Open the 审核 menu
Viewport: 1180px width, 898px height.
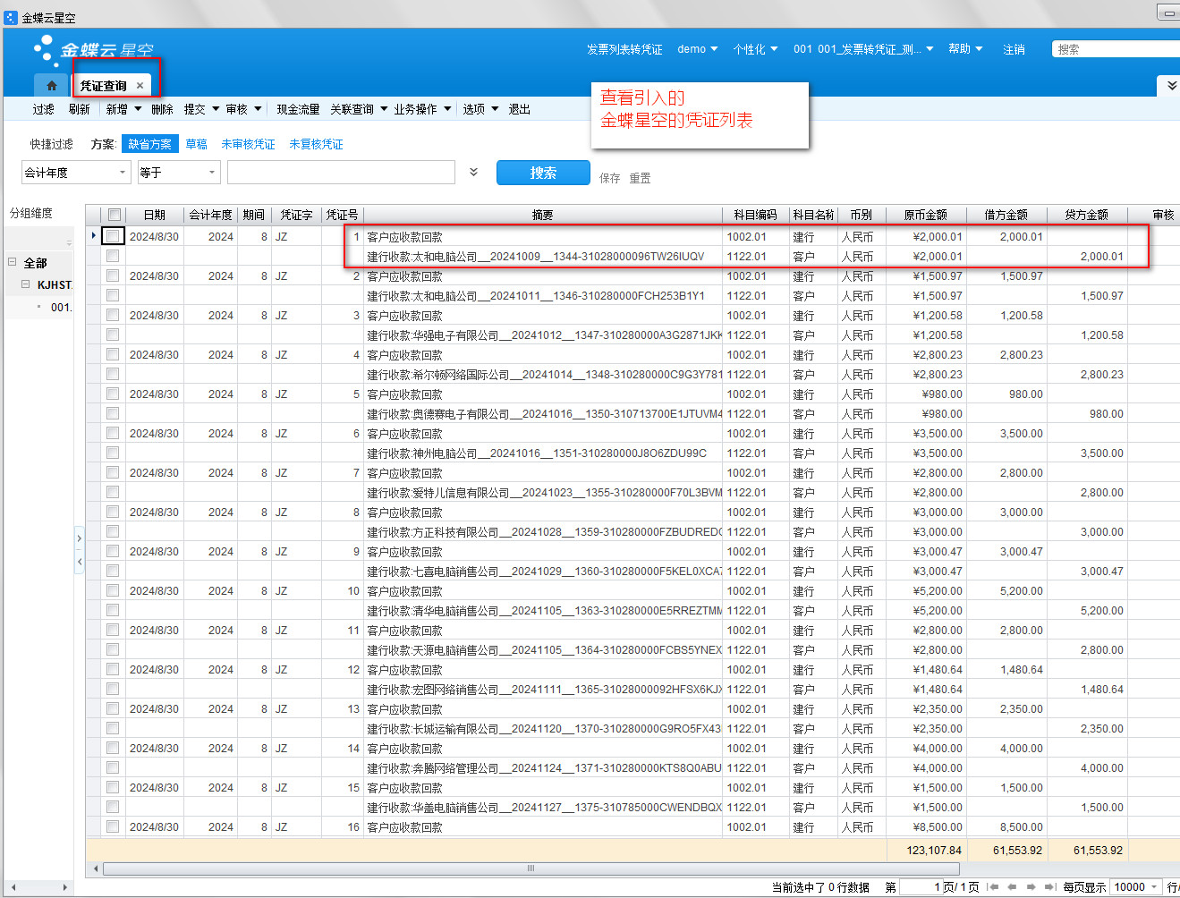tap(243, 109)
